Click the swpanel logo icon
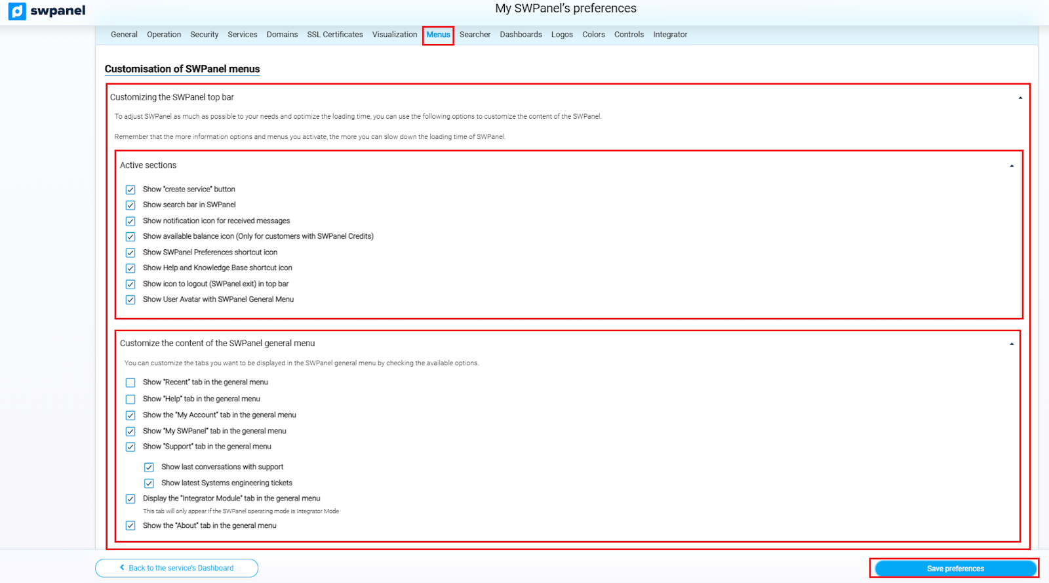The image size is (1049, 583). tap(17, 11)
